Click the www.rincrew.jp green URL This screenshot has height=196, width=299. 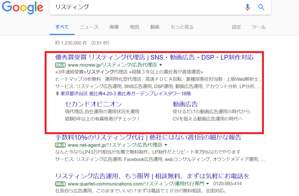pos(112,65)
